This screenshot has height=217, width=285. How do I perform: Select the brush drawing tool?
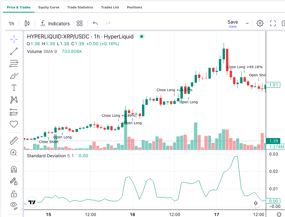[x=14, y=76]
